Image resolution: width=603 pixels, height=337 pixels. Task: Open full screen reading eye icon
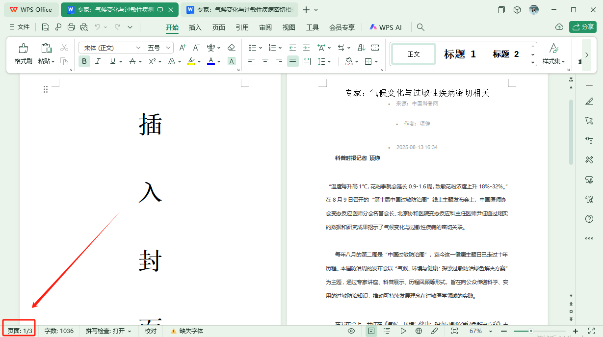pos(351,331)
